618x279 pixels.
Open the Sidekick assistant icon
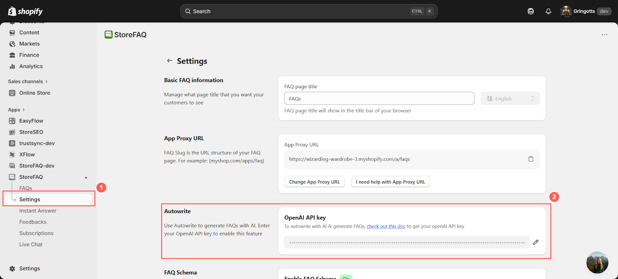[531, 11]
